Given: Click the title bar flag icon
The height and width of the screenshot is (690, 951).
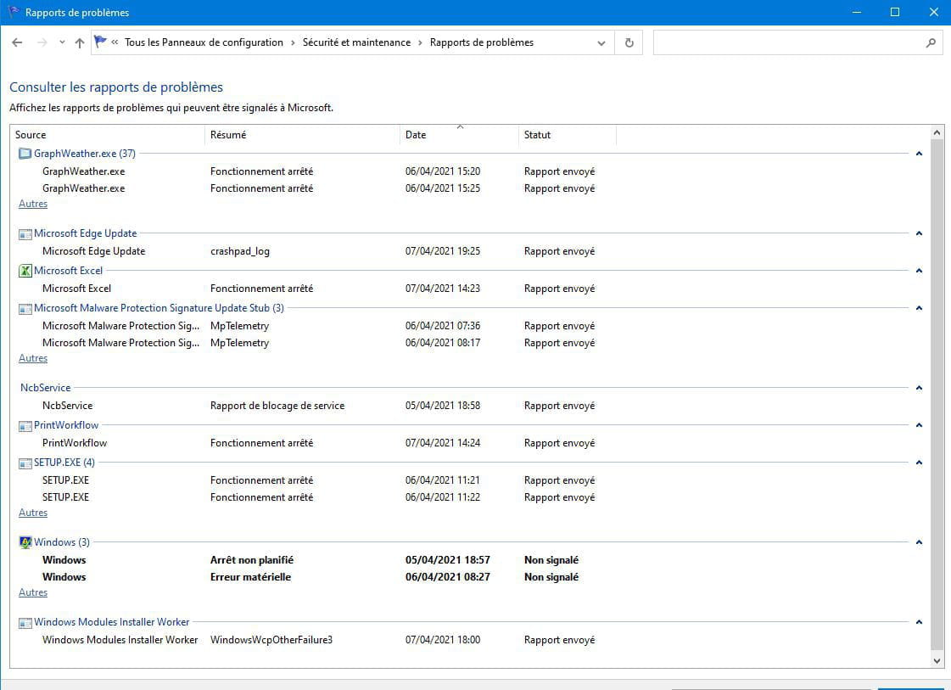Looking at the screenshot, I should 13,12.
